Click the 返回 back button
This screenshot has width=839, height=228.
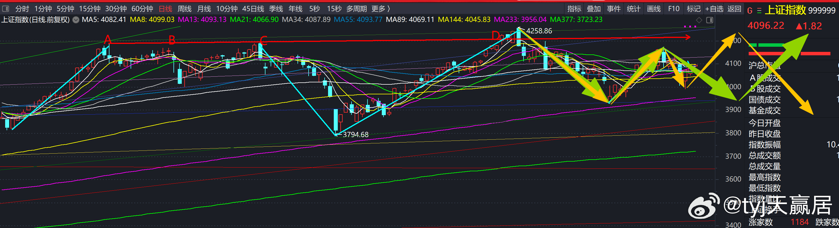point(734,9)
